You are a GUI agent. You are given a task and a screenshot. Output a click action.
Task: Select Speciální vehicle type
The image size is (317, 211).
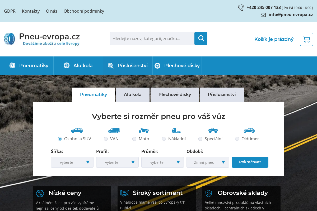tap(200, 139)
